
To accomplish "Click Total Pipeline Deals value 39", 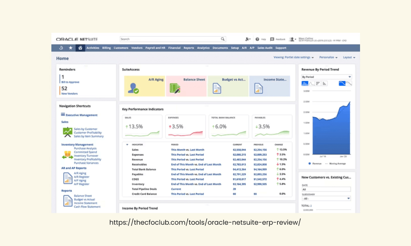I will (x=234, y=189).
